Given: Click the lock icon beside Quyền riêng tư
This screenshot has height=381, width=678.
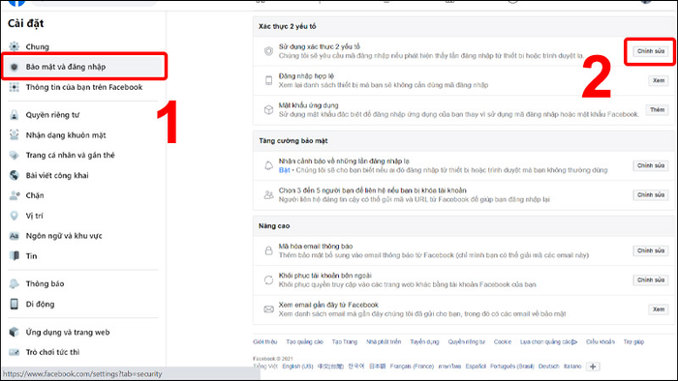Looking at the screenshot, I should pyautogui.click(x=15, y=115).
